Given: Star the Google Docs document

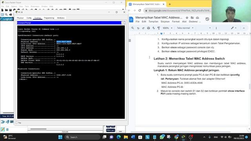Looking at the screenshot, I should click(187, 18).
